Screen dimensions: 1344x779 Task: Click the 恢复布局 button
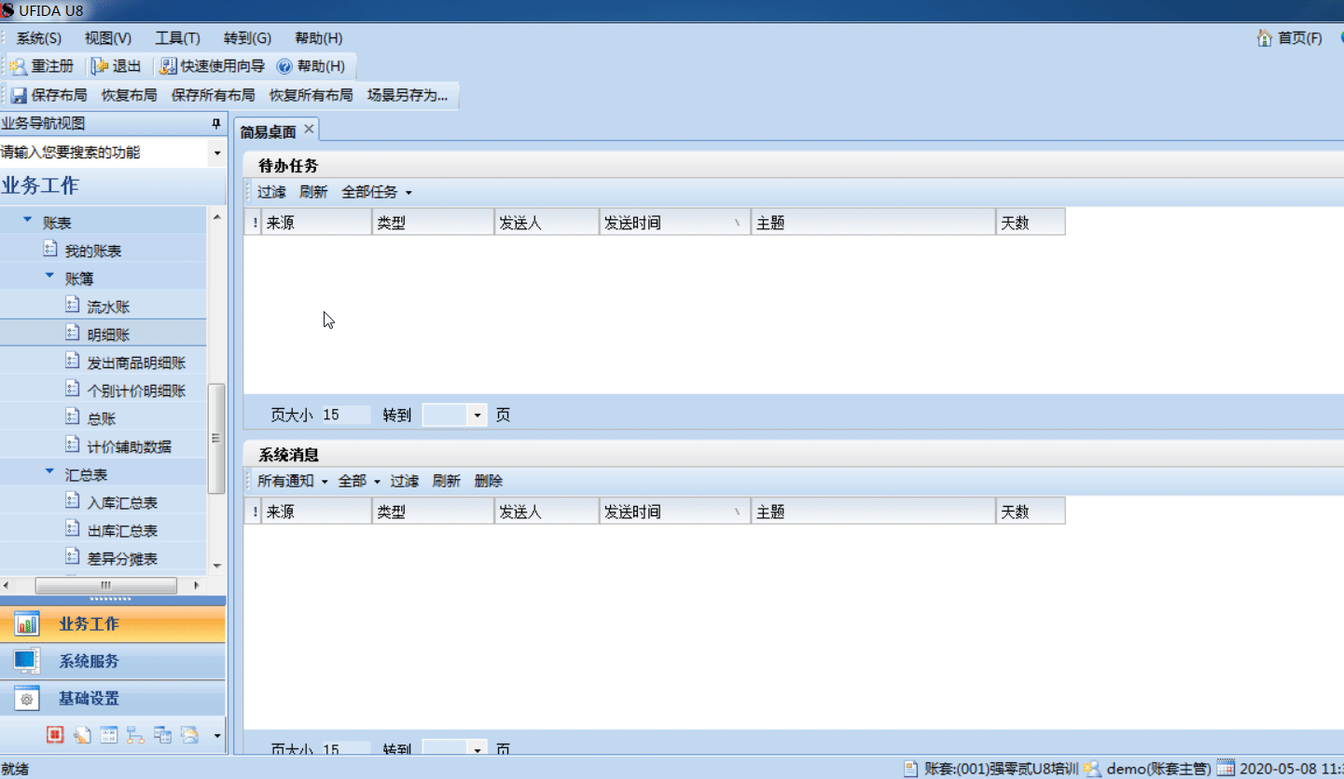129,95
